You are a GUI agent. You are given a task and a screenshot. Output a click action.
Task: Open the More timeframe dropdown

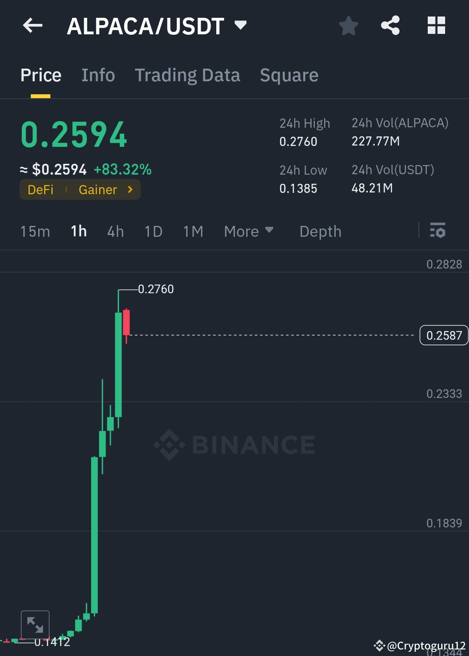click(x=248, y=232)
